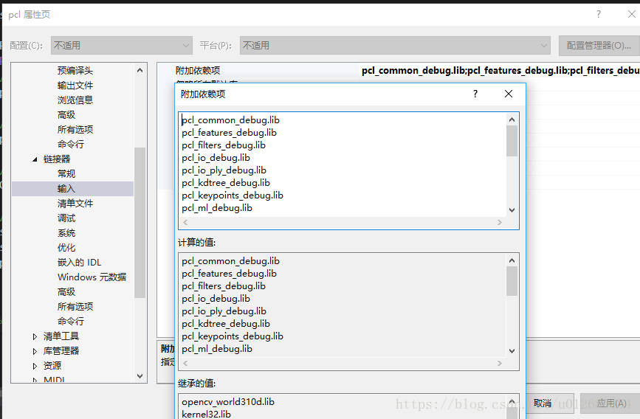This screenshot has width=640, height=419.
Task: Select 浏览信息 in the tree
Action: pyautogui.click(x=75, y=100)
